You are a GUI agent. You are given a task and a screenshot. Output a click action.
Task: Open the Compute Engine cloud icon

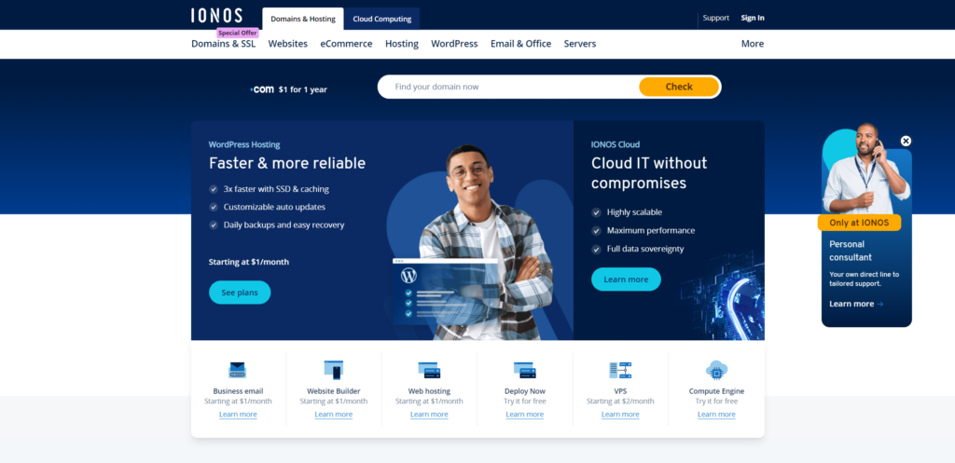[717, 370]
